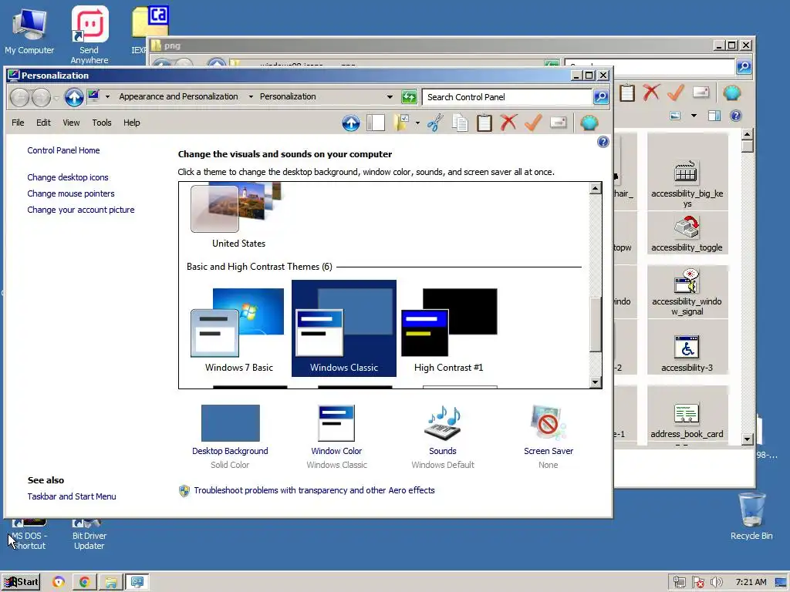Viewport: 790px width, 592px height.
Task: Click the Copy icon in Personalization toolbar
Action: tap(460, 123)
